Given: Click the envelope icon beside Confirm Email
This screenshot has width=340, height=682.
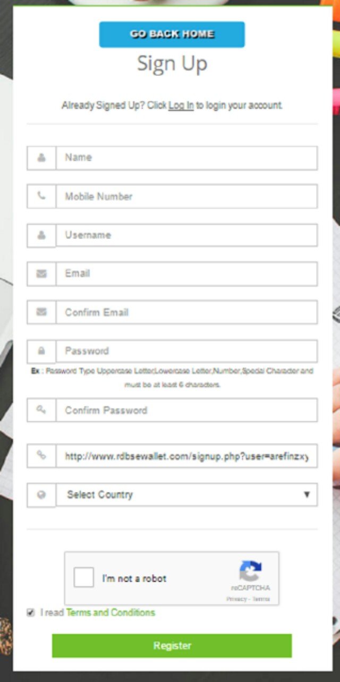Looking at the screenshot, I should click(41, 312).
